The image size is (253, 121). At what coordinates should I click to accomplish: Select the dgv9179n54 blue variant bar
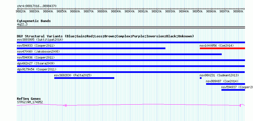[x=131, y=72]
